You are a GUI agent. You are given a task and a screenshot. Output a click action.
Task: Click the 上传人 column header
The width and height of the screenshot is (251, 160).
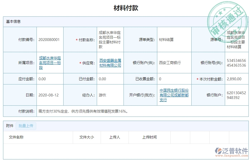coord(115,137)
